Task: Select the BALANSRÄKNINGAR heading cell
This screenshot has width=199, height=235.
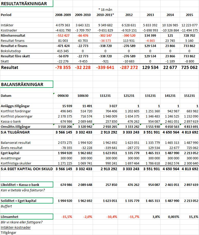Action: click(27, 84)
